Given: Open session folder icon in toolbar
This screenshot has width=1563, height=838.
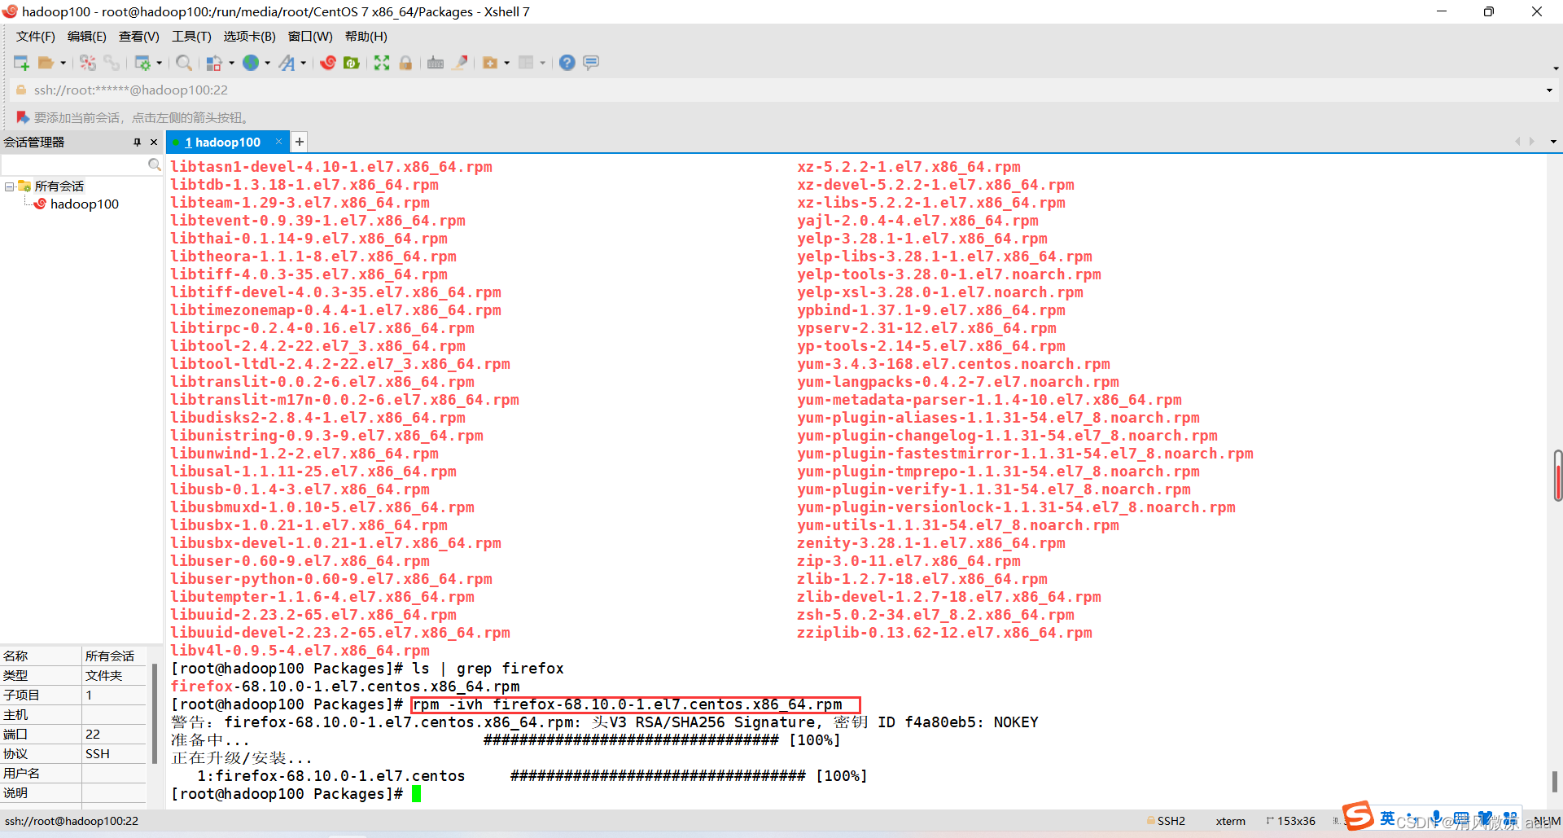Looking at the screenshot, I should click(x=46, y=63).
